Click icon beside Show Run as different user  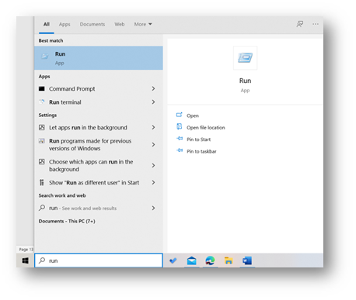point(42,182)
